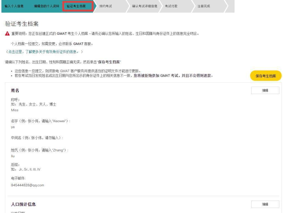Open link about valid ID documents
This screenshot has height=213, width=283.
(44, 52)
